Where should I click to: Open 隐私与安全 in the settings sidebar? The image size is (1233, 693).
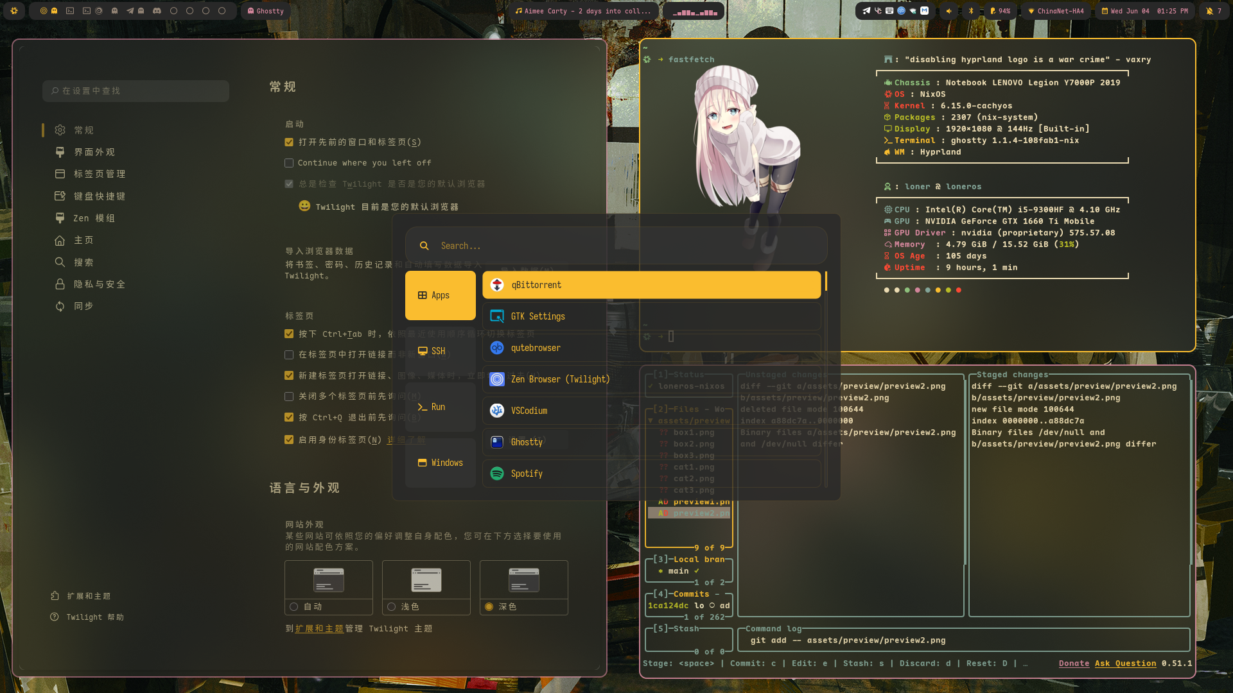pos(98,284)
